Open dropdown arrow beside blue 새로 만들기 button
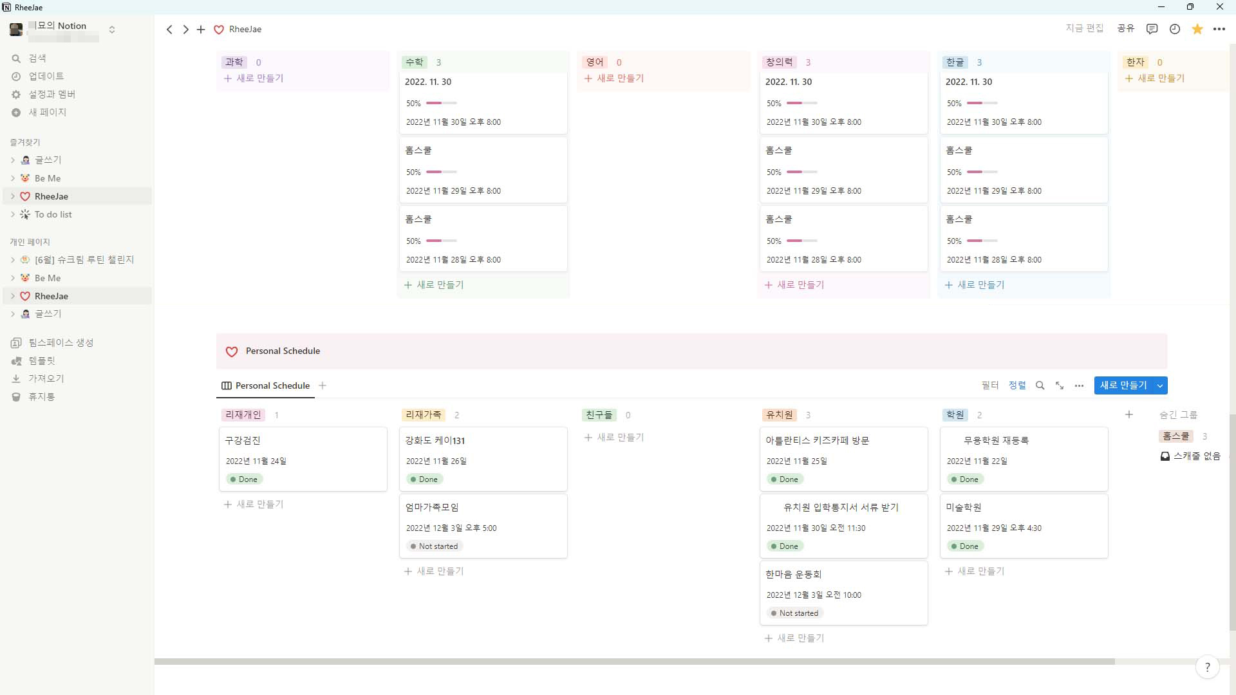 point(1160,385)
